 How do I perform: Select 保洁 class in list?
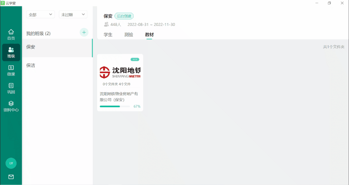(57, 66)
